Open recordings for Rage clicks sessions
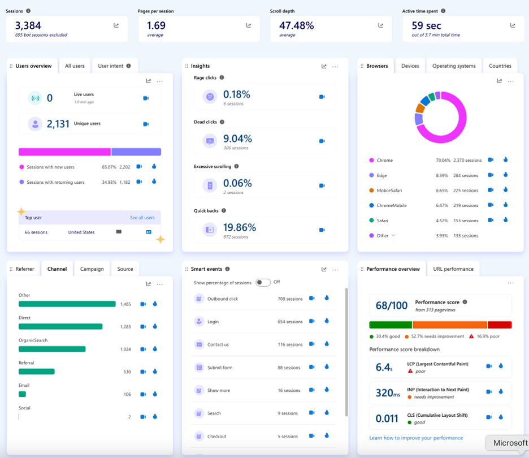This screenshot has width=529, height=458. coord(322,97)
